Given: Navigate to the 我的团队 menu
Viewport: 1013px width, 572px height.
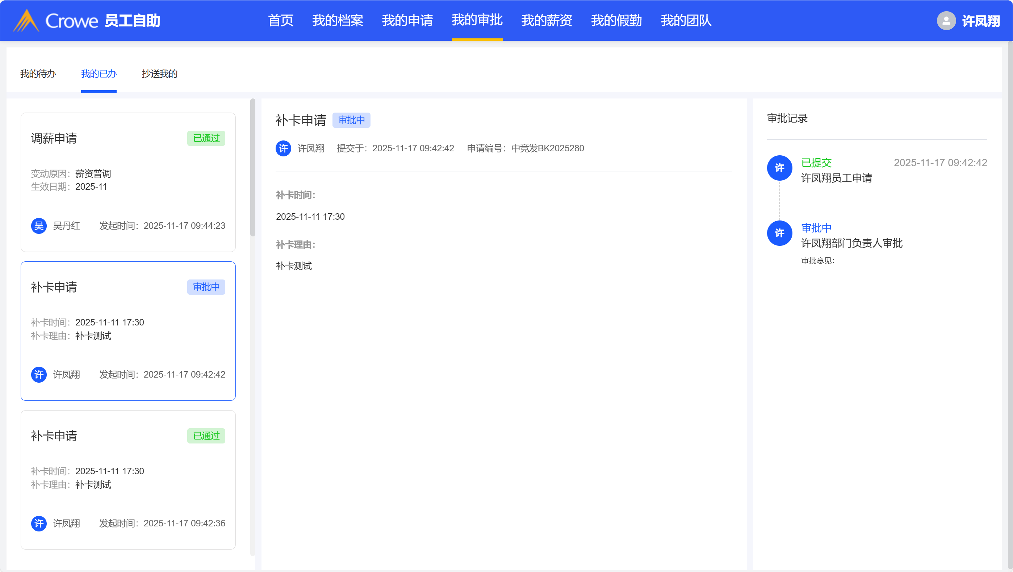Looking at the screenshot, I should pos(686,20).
